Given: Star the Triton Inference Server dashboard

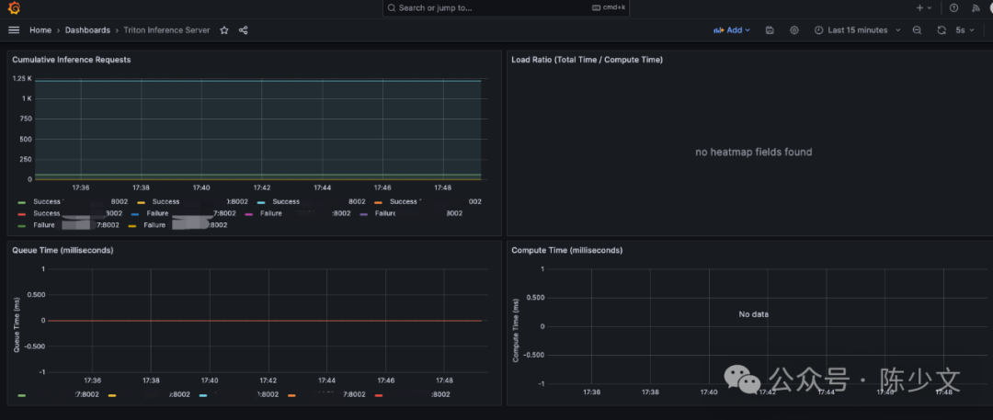Looking at the screenshot, I should point(224,29).
